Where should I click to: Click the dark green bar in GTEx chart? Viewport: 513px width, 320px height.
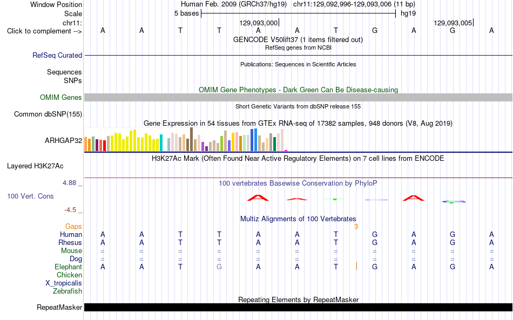pyautogui.click(x=274, y=144)
